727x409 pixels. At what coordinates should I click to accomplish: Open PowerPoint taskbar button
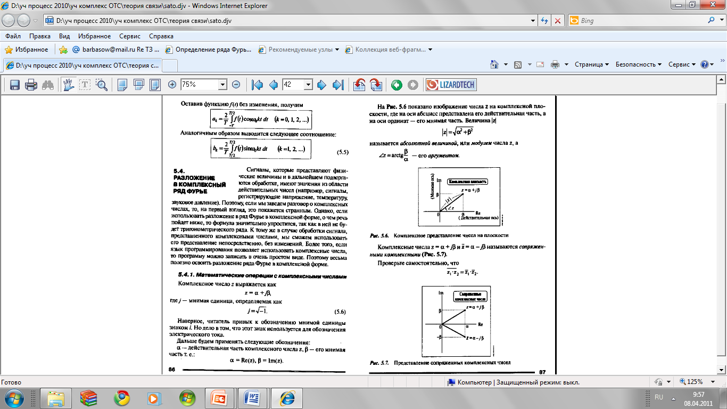tap(219, 398)
